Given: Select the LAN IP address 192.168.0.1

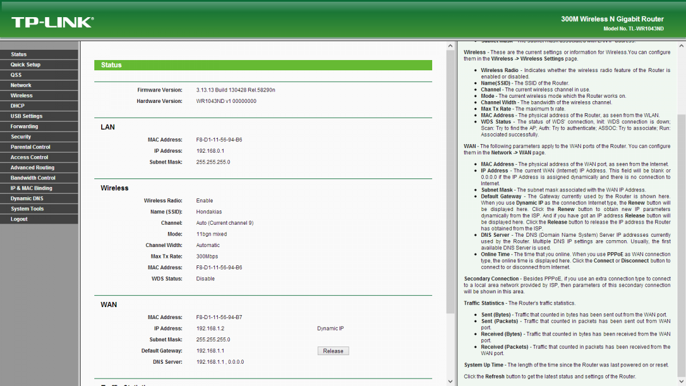Looking at the screenshot, I should tap(210, 151).
